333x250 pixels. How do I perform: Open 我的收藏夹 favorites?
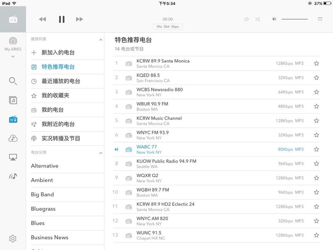point(67,95)
